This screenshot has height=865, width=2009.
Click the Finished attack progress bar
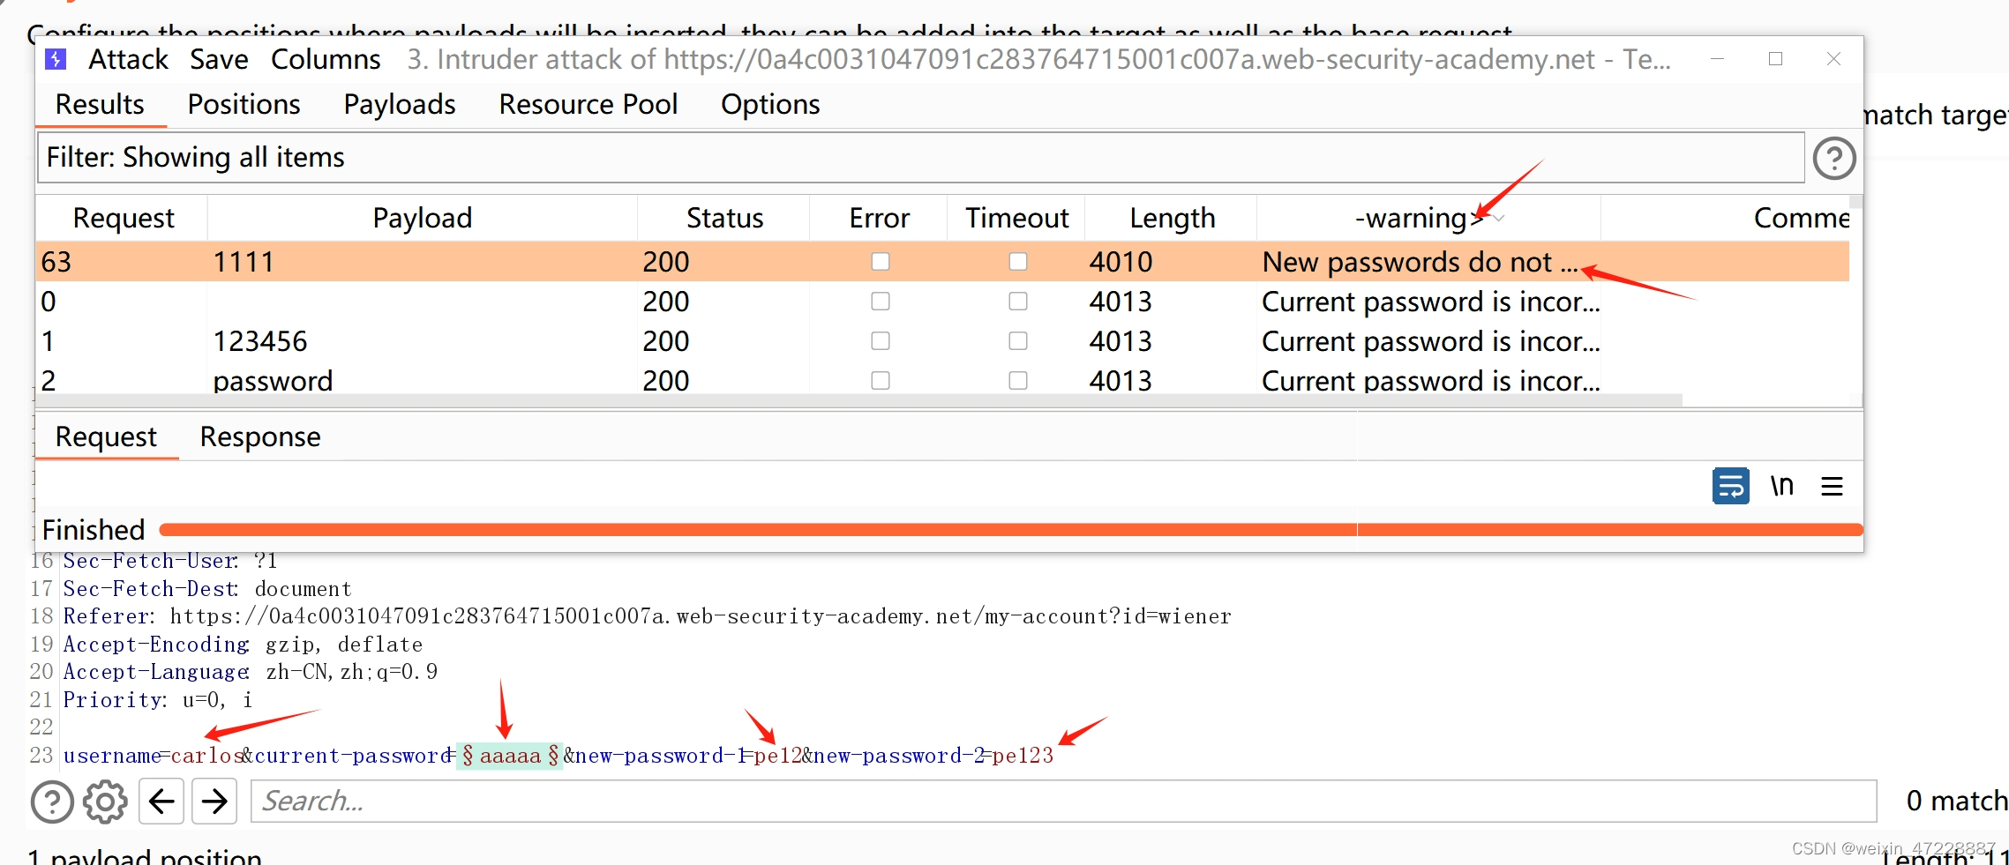[1011, 530]
